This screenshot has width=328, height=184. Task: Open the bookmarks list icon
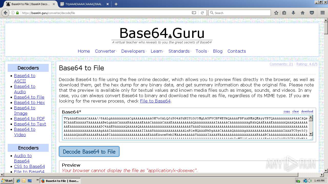[x=284, y=13]
